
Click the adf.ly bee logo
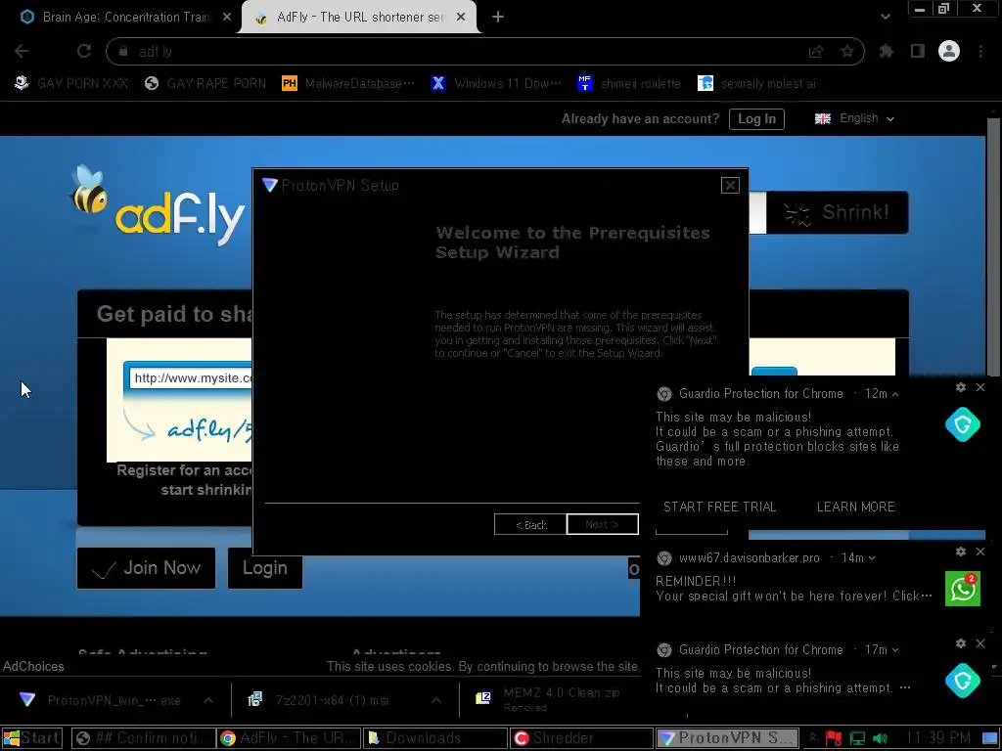coord(158,205)
